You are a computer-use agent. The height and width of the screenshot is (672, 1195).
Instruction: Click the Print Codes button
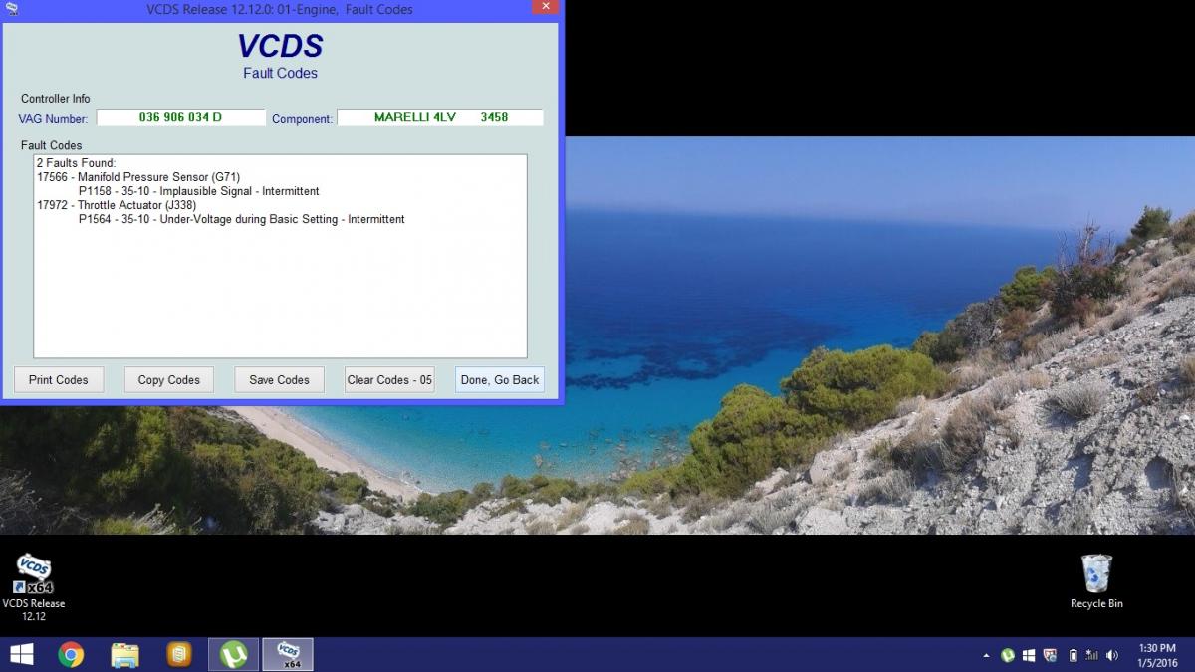pyautogui.click(x=59, y=380)
